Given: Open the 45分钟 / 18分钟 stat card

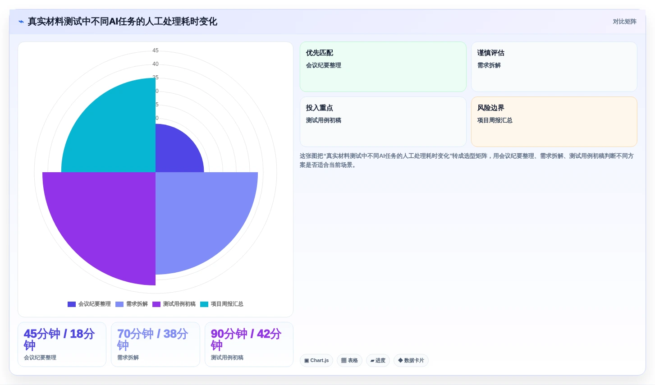Looking at the screenshot, I should click(x=62, y=344).
